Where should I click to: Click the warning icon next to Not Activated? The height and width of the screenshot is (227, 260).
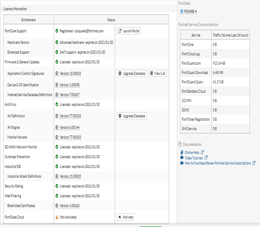tap(57, 217)
